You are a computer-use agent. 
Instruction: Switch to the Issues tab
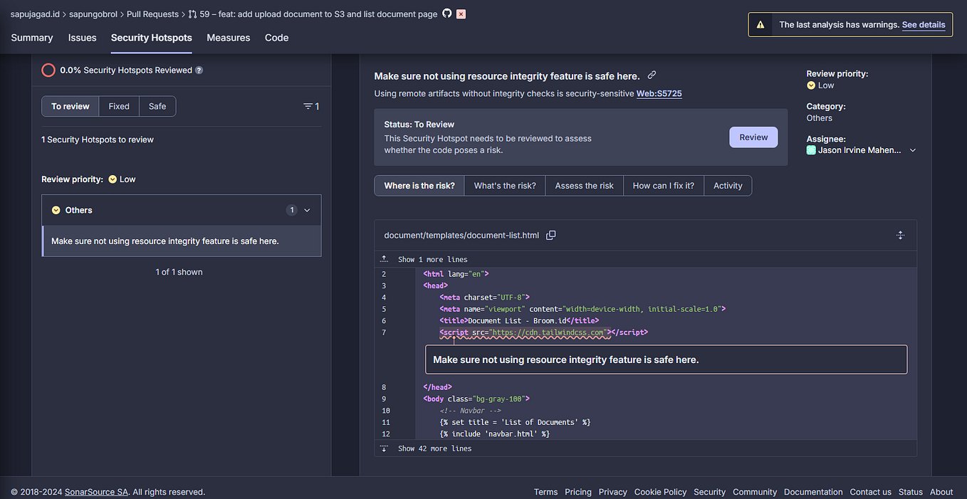click(x=82, y=38)
